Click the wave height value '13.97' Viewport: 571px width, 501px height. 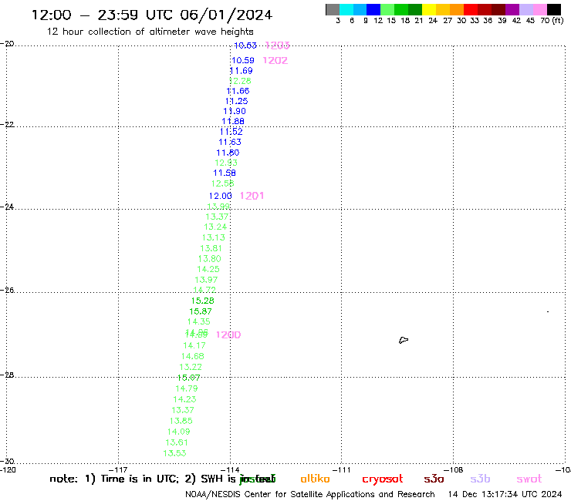206,280
